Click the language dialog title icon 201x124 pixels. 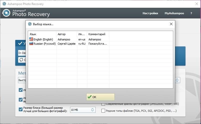(30, 24)
